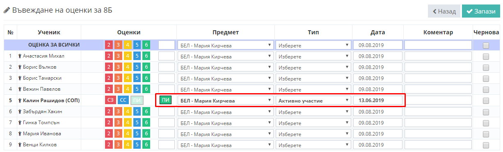Click the student icon beside Венци Килков
This screenshot has width=503, height=152.
20,145
